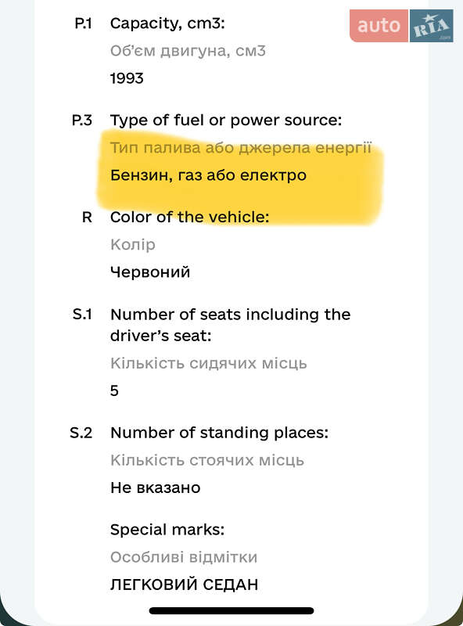463x626 pixels.
Task: Tap the home indicator bar
Action: coord(231,610)
